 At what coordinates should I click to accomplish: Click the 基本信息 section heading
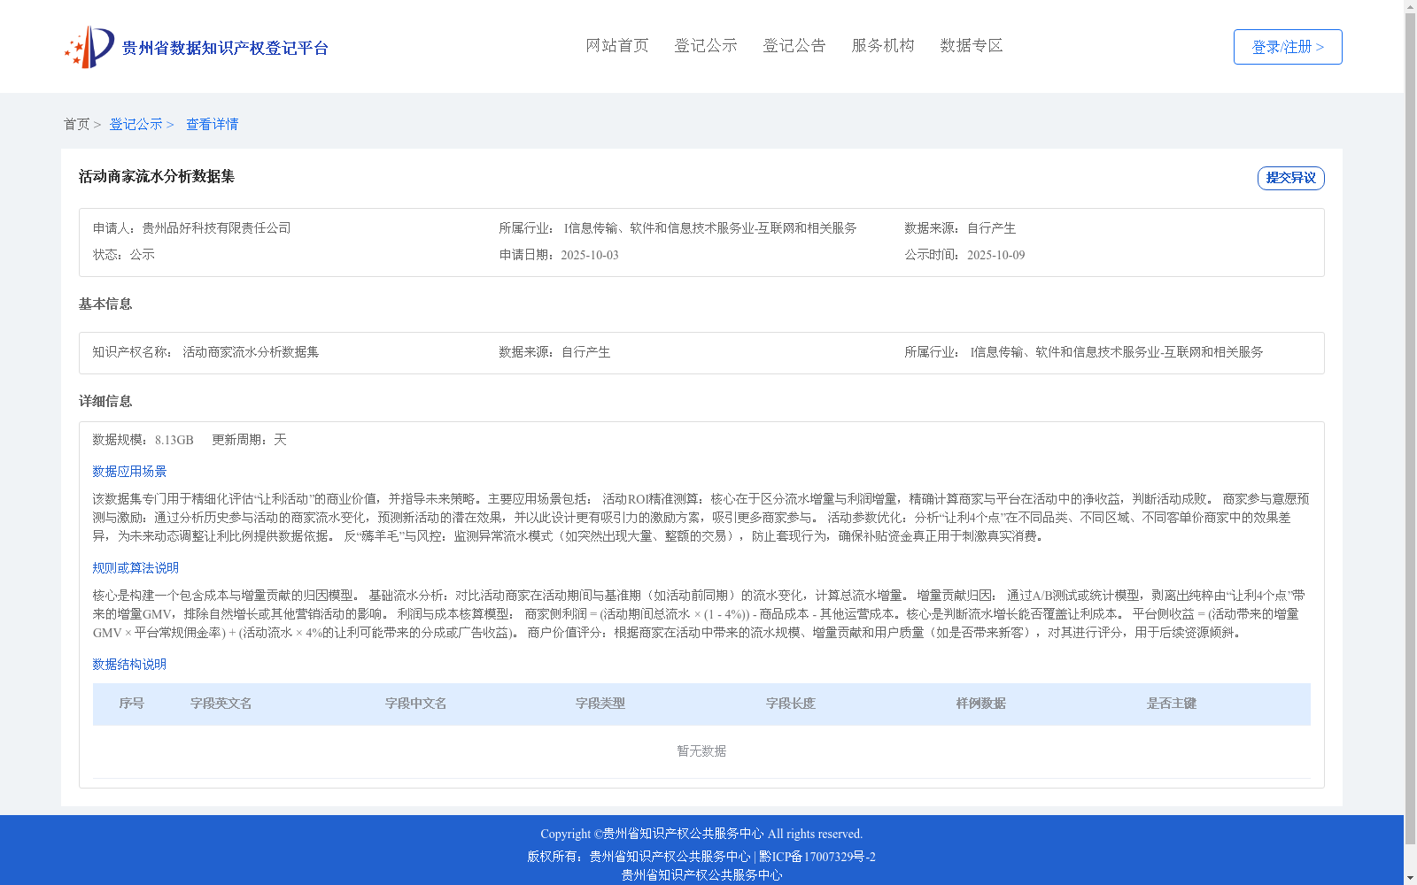pos(105,304)
